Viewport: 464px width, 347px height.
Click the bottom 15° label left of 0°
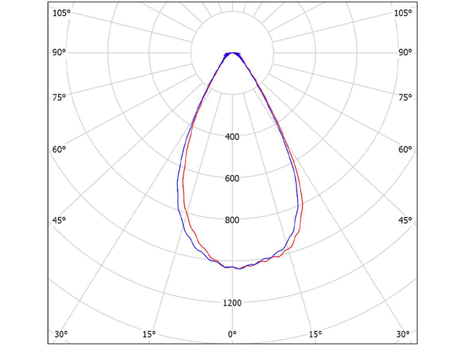pyautogui.click(x=149, y=334)
